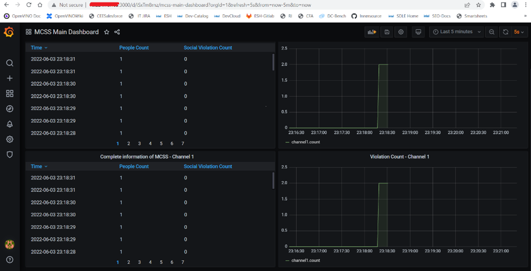The height and width of the screenshot is (271, 531).
Task: Toggle TV cycle view mode
Action: pos(419,32)
